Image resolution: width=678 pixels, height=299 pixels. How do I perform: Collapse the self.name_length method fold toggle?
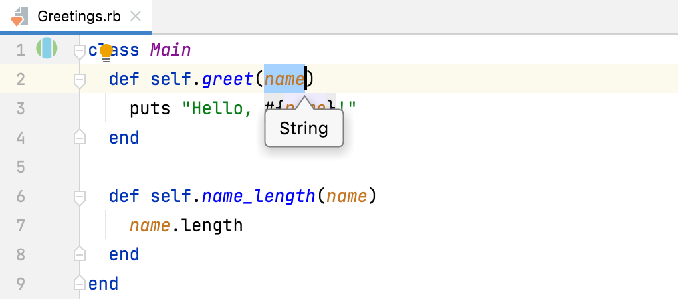(x=80, y=197)
